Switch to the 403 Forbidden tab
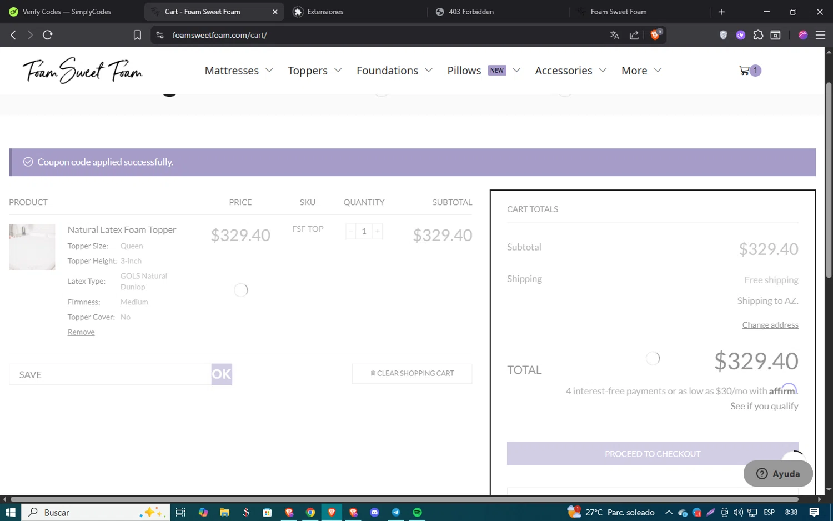 coord(498,12)
